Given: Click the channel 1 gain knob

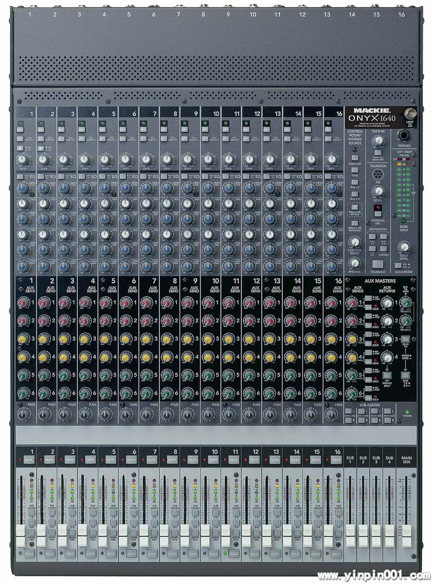Looking at the screenshot, I should coord(22,159).
